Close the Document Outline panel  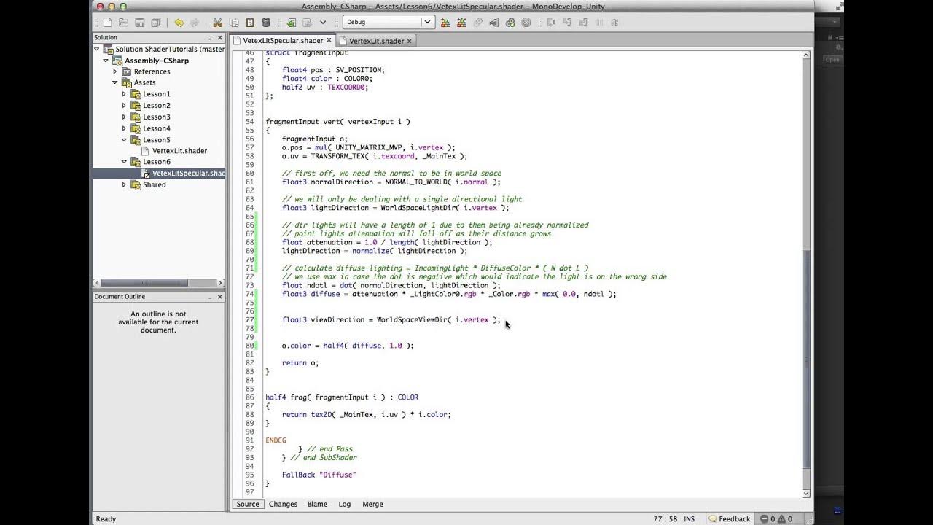click(x=220, y=297)
